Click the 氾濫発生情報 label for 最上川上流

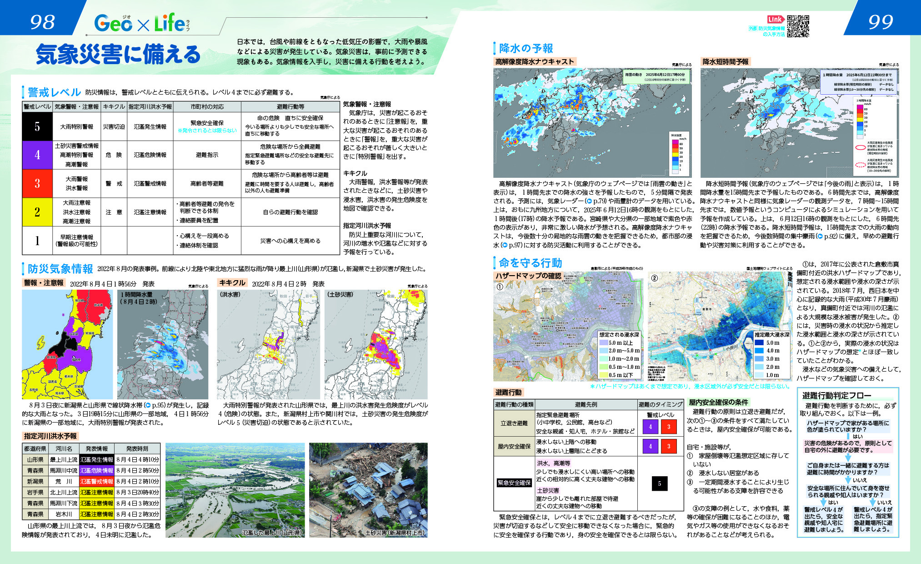(96, 460)
